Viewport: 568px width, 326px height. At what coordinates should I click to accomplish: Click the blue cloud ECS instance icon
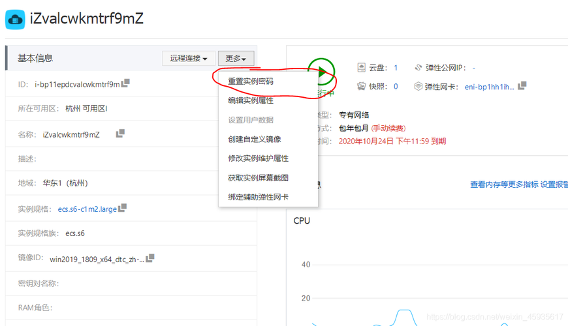[x=15, y=20]
